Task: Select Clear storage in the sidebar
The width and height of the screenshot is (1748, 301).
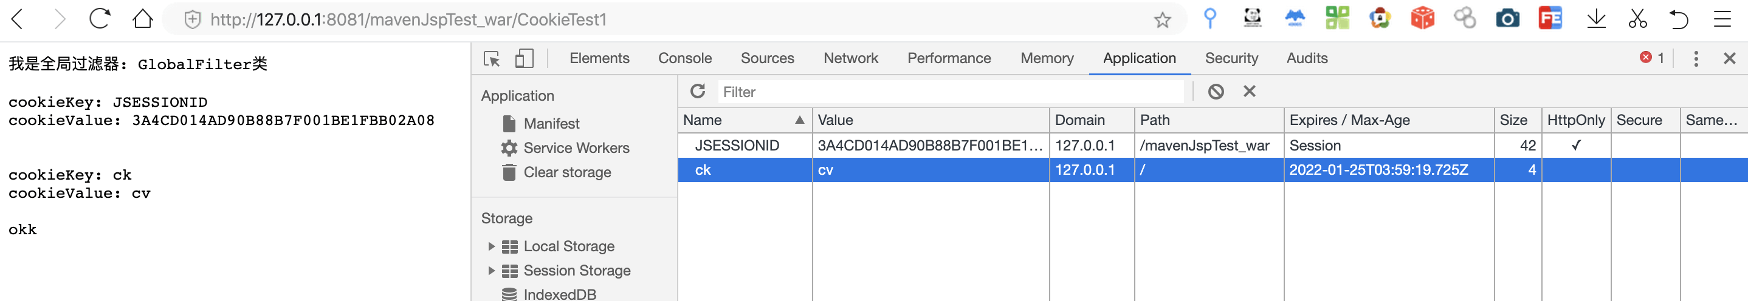Action: click(x=566, y=172)
